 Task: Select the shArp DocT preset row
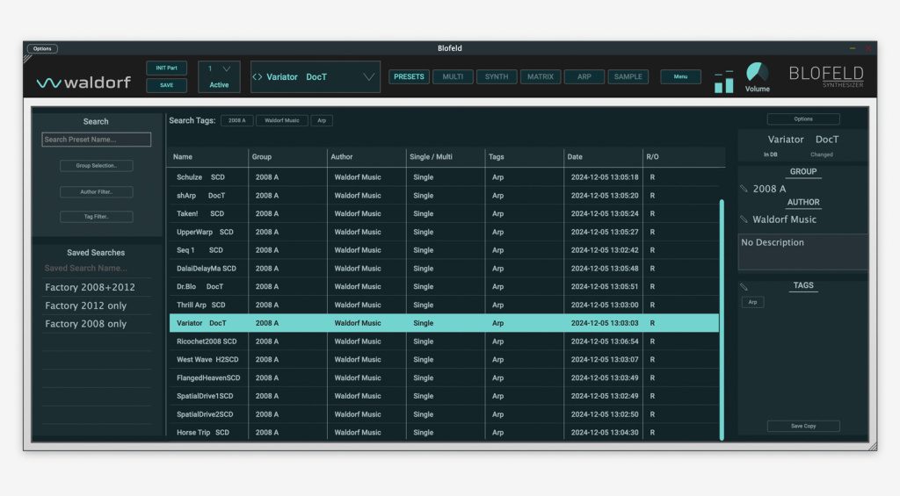pos(444,196)
